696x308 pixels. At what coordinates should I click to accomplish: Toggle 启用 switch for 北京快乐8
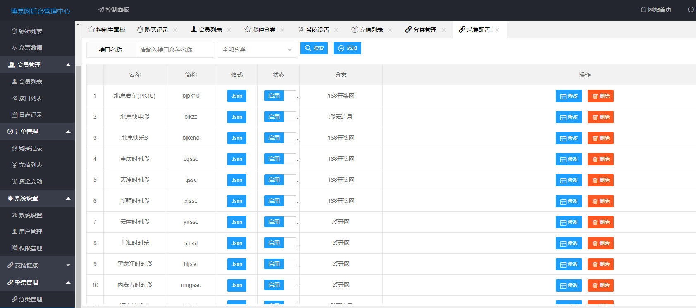coord(280,138)
